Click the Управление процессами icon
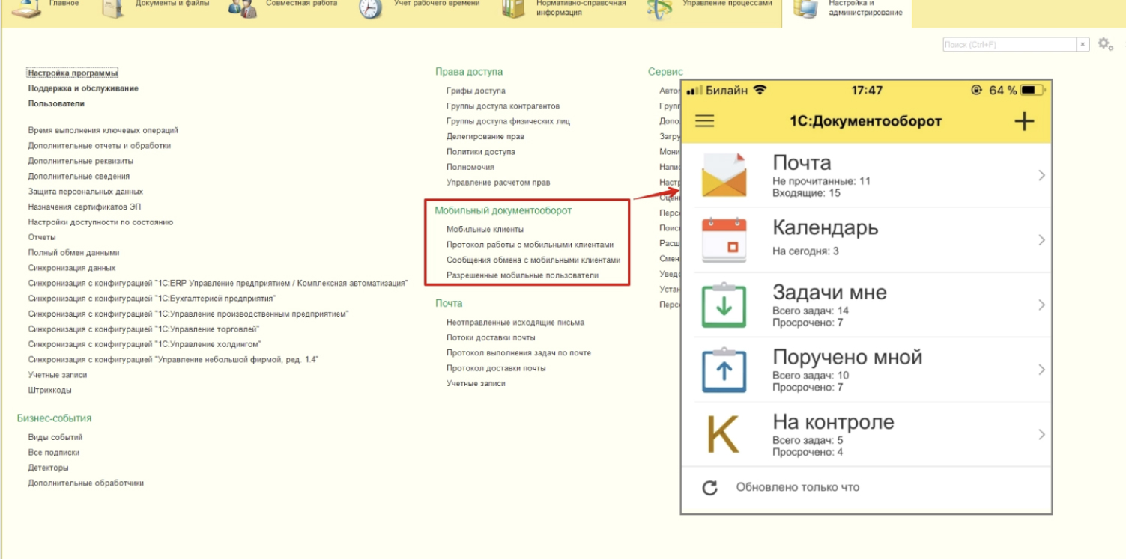 [x=659, y=8]
